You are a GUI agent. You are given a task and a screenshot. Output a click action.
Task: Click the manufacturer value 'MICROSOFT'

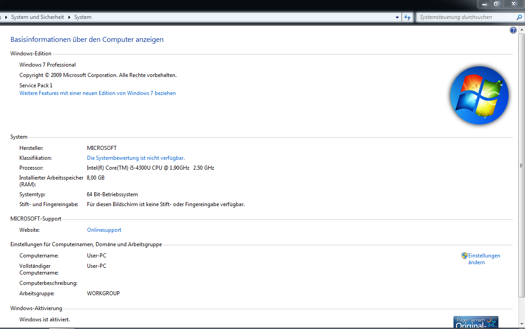click(102, 148)
